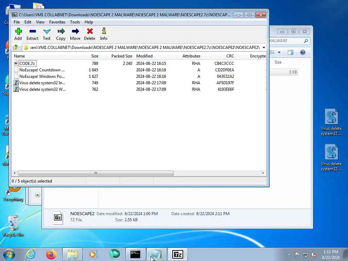Sort by the Name column header
Screen dimensions: 348x261
point(39,56)
